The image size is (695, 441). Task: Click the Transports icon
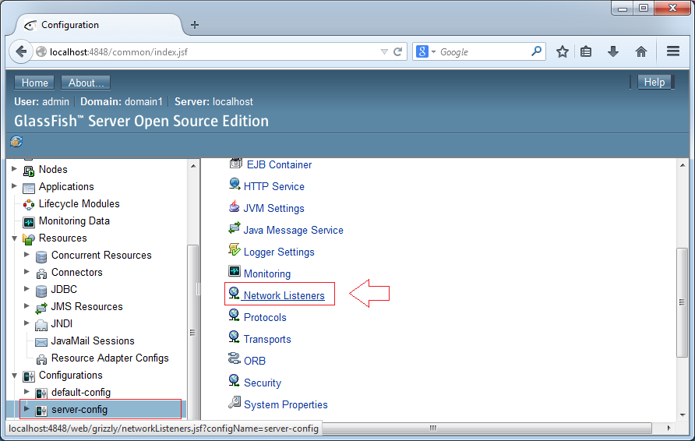coord(234,337)
